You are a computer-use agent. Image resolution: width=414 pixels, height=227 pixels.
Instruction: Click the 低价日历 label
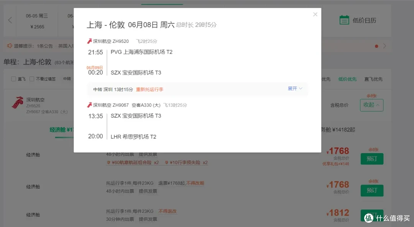[365, 20]
